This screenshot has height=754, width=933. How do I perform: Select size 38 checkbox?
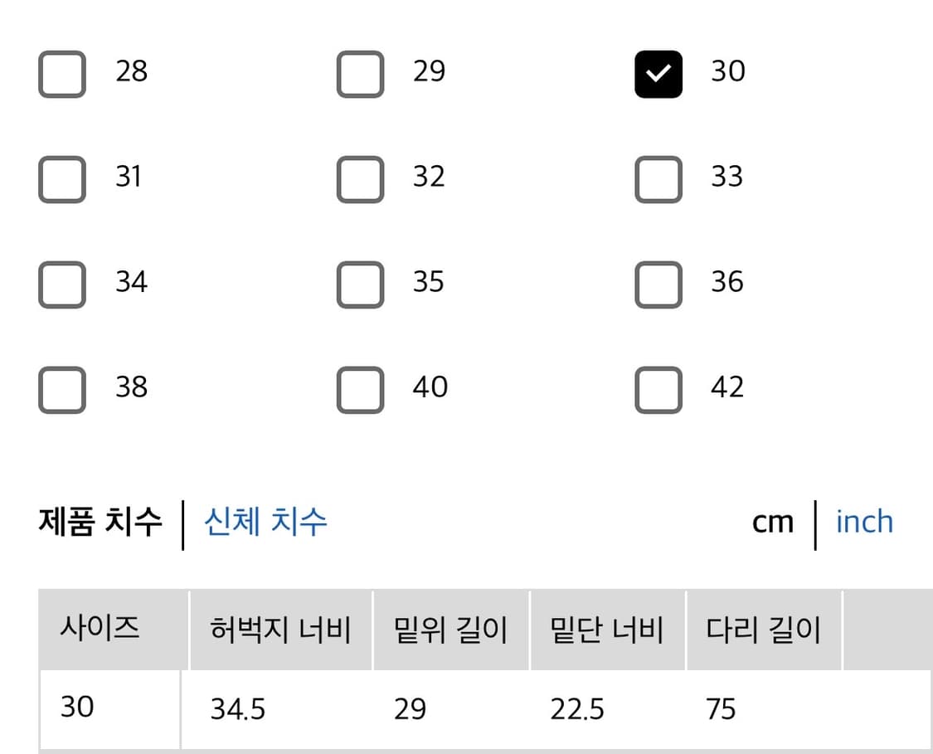pyautogui.click(x=61, y=390)
